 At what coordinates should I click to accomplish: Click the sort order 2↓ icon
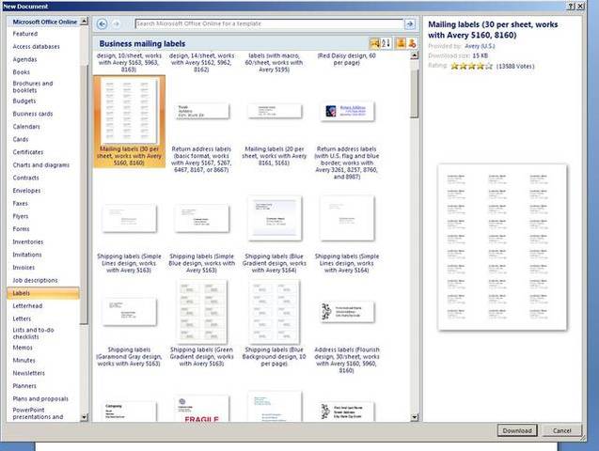point(386,43)
